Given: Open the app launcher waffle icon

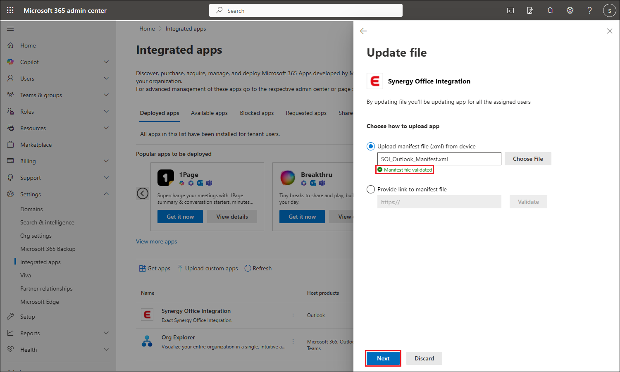Looking at the screenshot, I should coord(10,10).
